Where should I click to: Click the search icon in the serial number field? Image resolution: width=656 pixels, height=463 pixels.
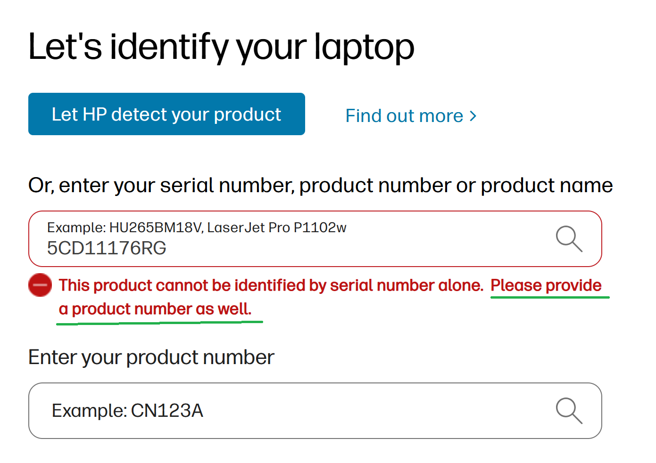[x=569, y=239]
